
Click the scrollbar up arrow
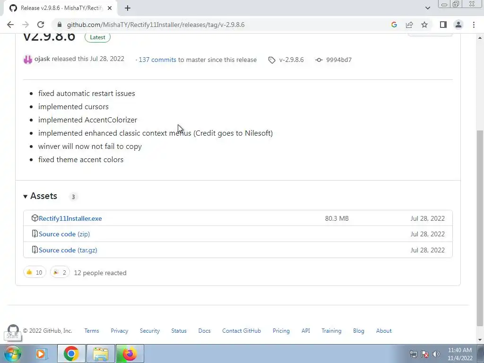coord(480,38)
